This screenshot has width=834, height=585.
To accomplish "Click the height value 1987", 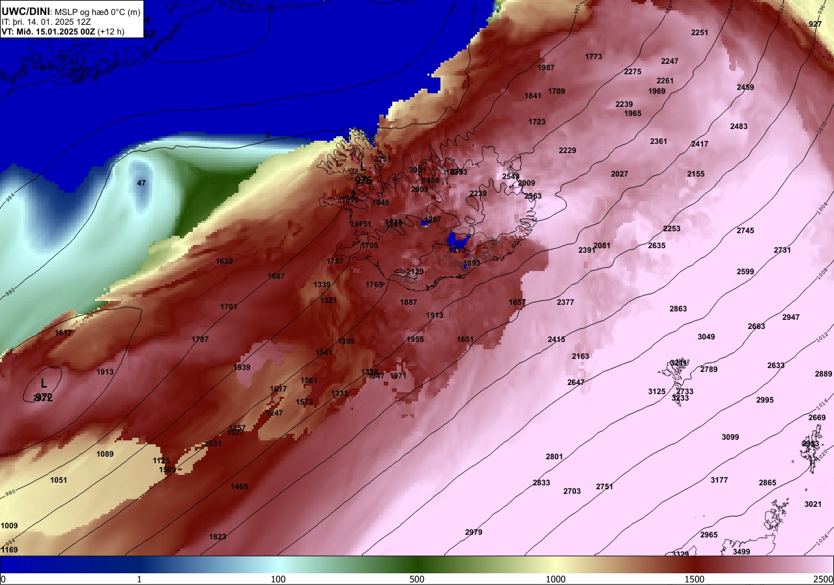I will click(547, 68).
